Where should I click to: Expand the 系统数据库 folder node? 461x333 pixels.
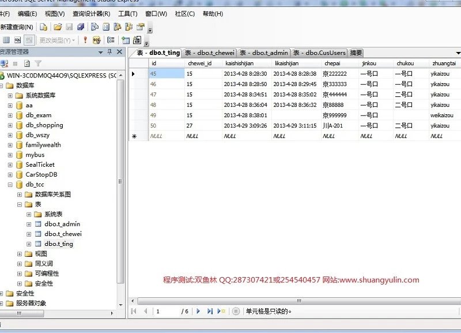(10, 96)
